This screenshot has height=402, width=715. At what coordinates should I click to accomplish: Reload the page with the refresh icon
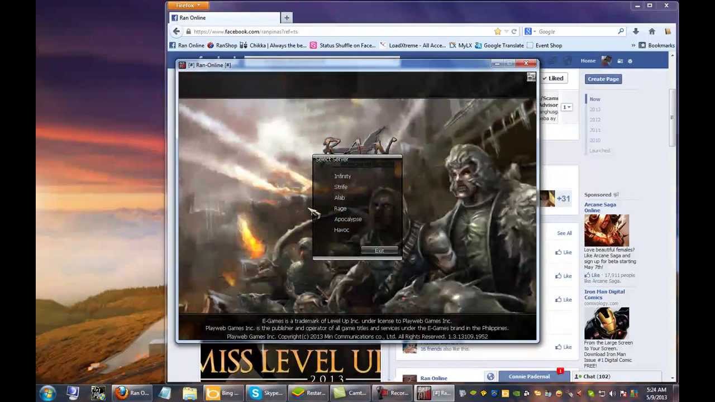tap(514, 32)
